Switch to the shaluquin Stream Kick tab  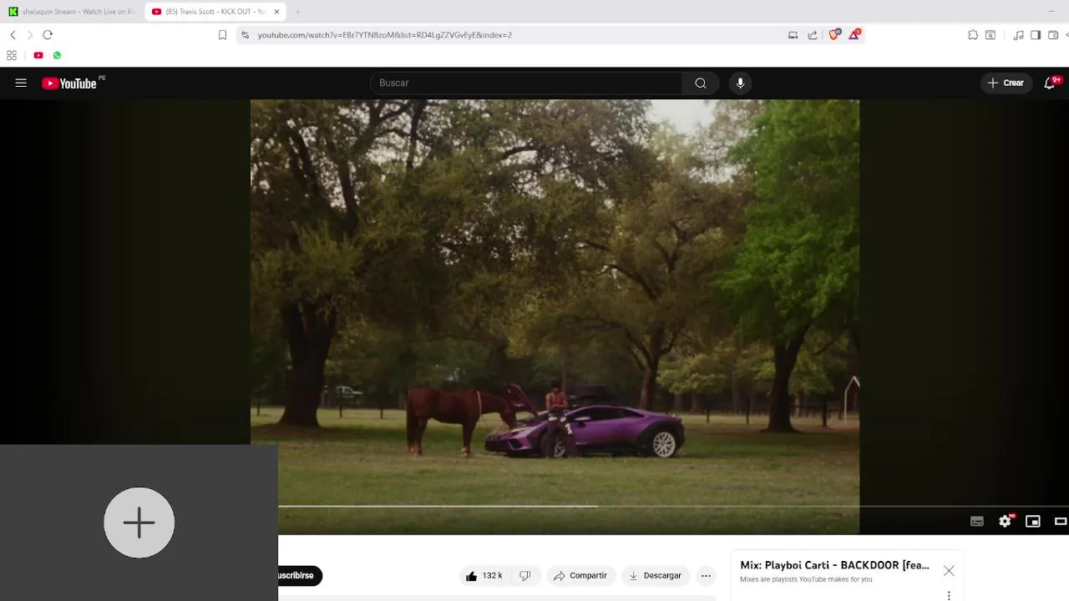pos(72,12)
